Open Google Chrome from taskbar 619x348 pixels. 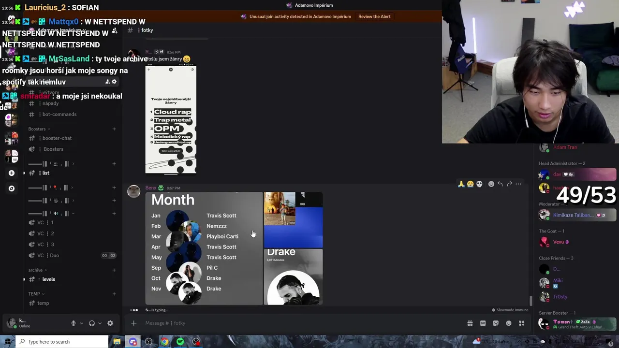(164, 342)
